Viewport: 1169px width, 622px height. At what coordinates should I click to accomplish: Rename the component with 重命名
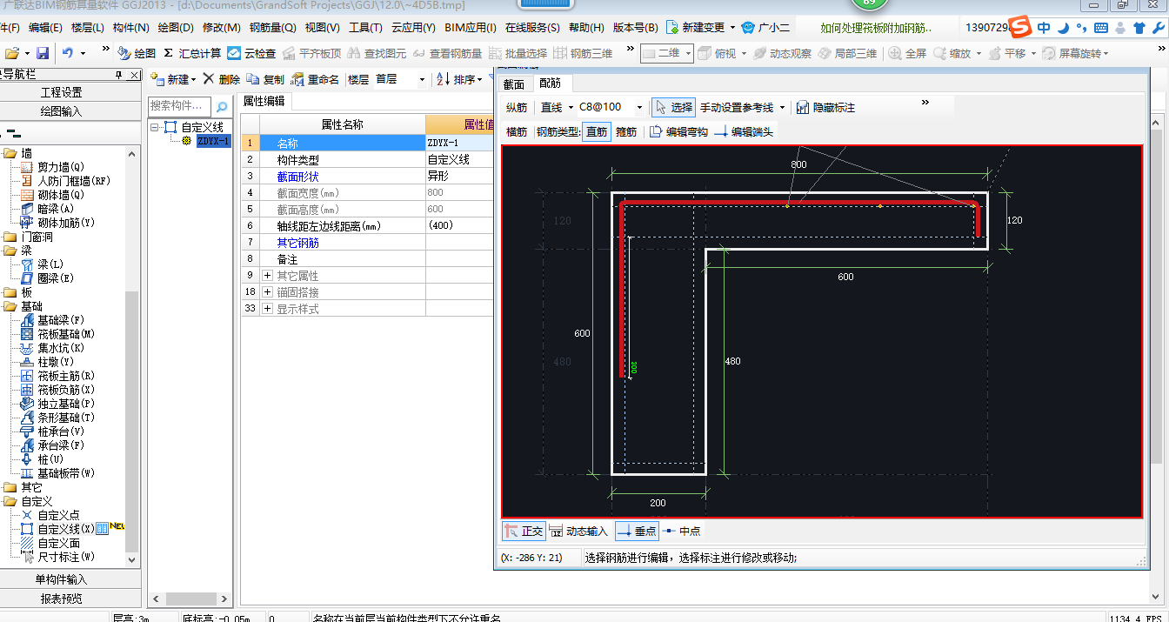(x=315, y=79)
